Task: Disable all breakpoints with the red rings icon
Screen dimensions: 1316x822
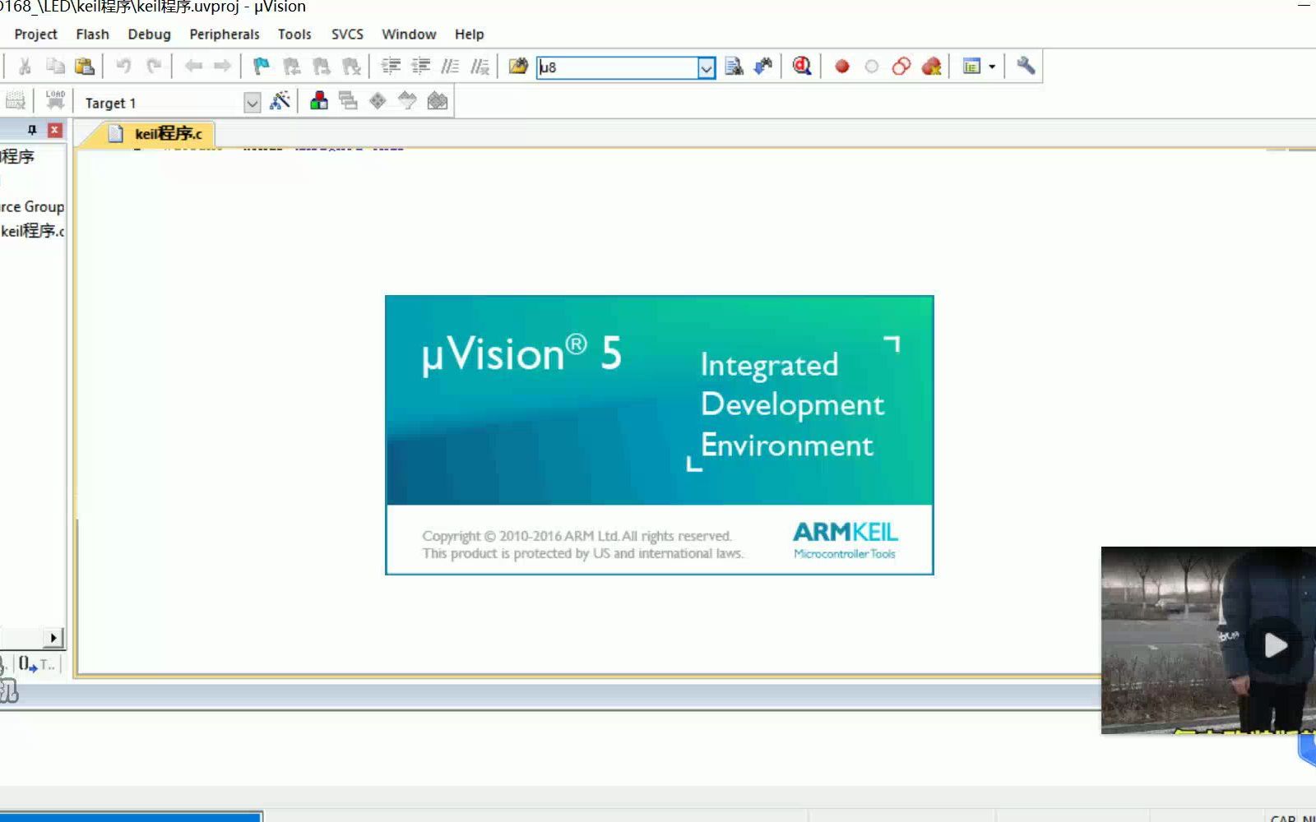Action: [x=901, y=67]
